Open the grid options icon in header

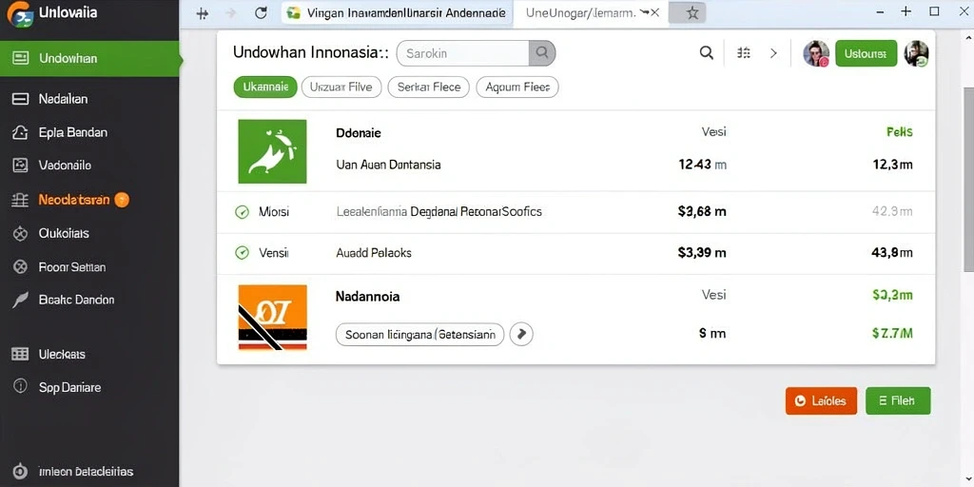pyautogui.click(x=744, y=53)
